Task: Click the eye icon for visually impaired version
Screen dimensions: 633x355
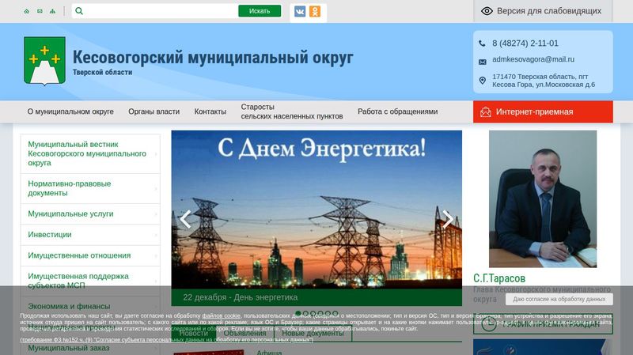Action: pyautogui.click(x=487, y=11)
